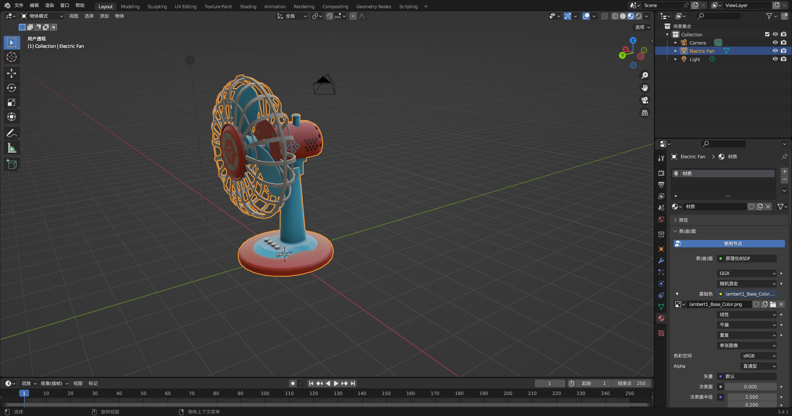Open the Object properties tab
The height and width of the screenshot is (416, 792).
point(661,249)
